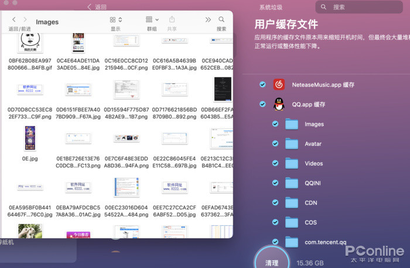Select file 0E7C6F48E3EDD...94FA.png

click(127, 162)
